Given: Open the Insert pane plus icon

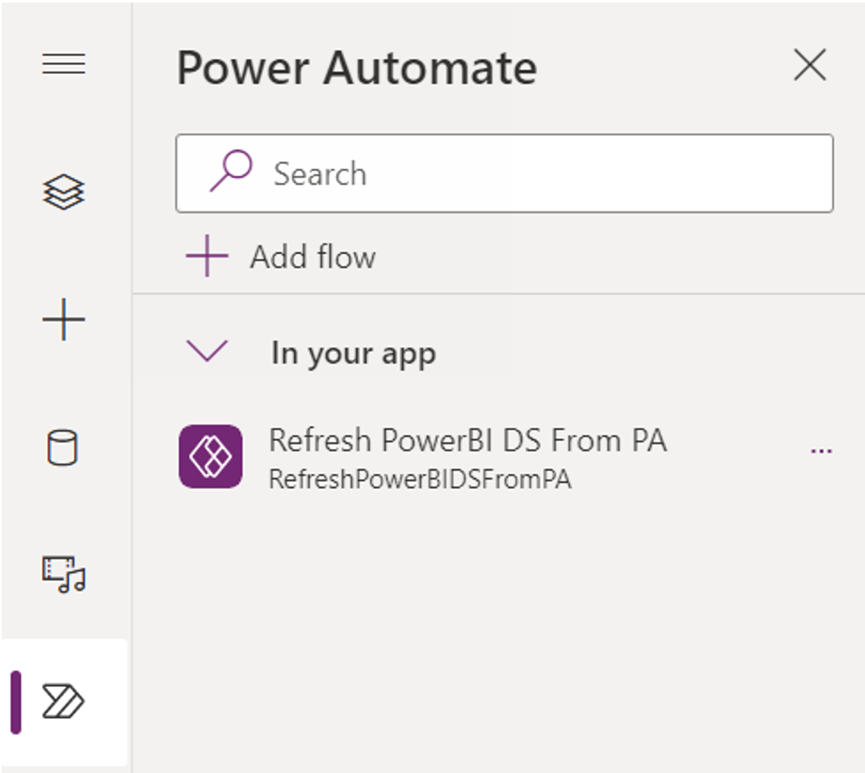Looking at the screenshot, I should [64, 320].
